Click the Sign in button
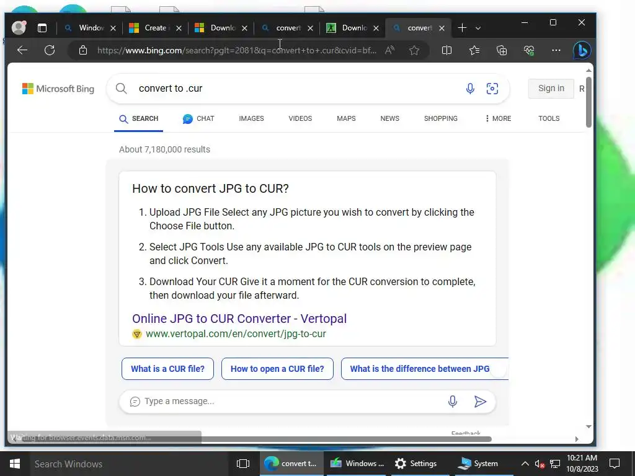635x476 pixels. coord(551,88)
